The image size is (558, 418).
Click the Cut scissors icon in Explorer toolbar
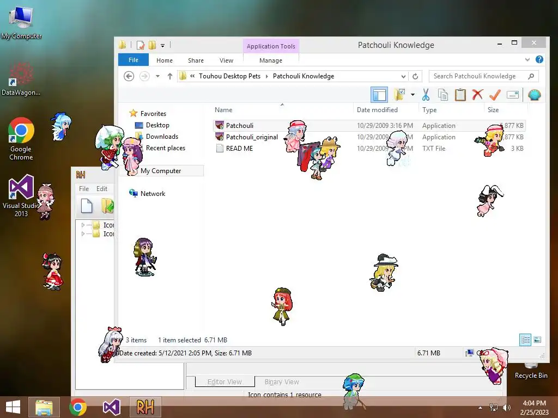click(426, 95)
